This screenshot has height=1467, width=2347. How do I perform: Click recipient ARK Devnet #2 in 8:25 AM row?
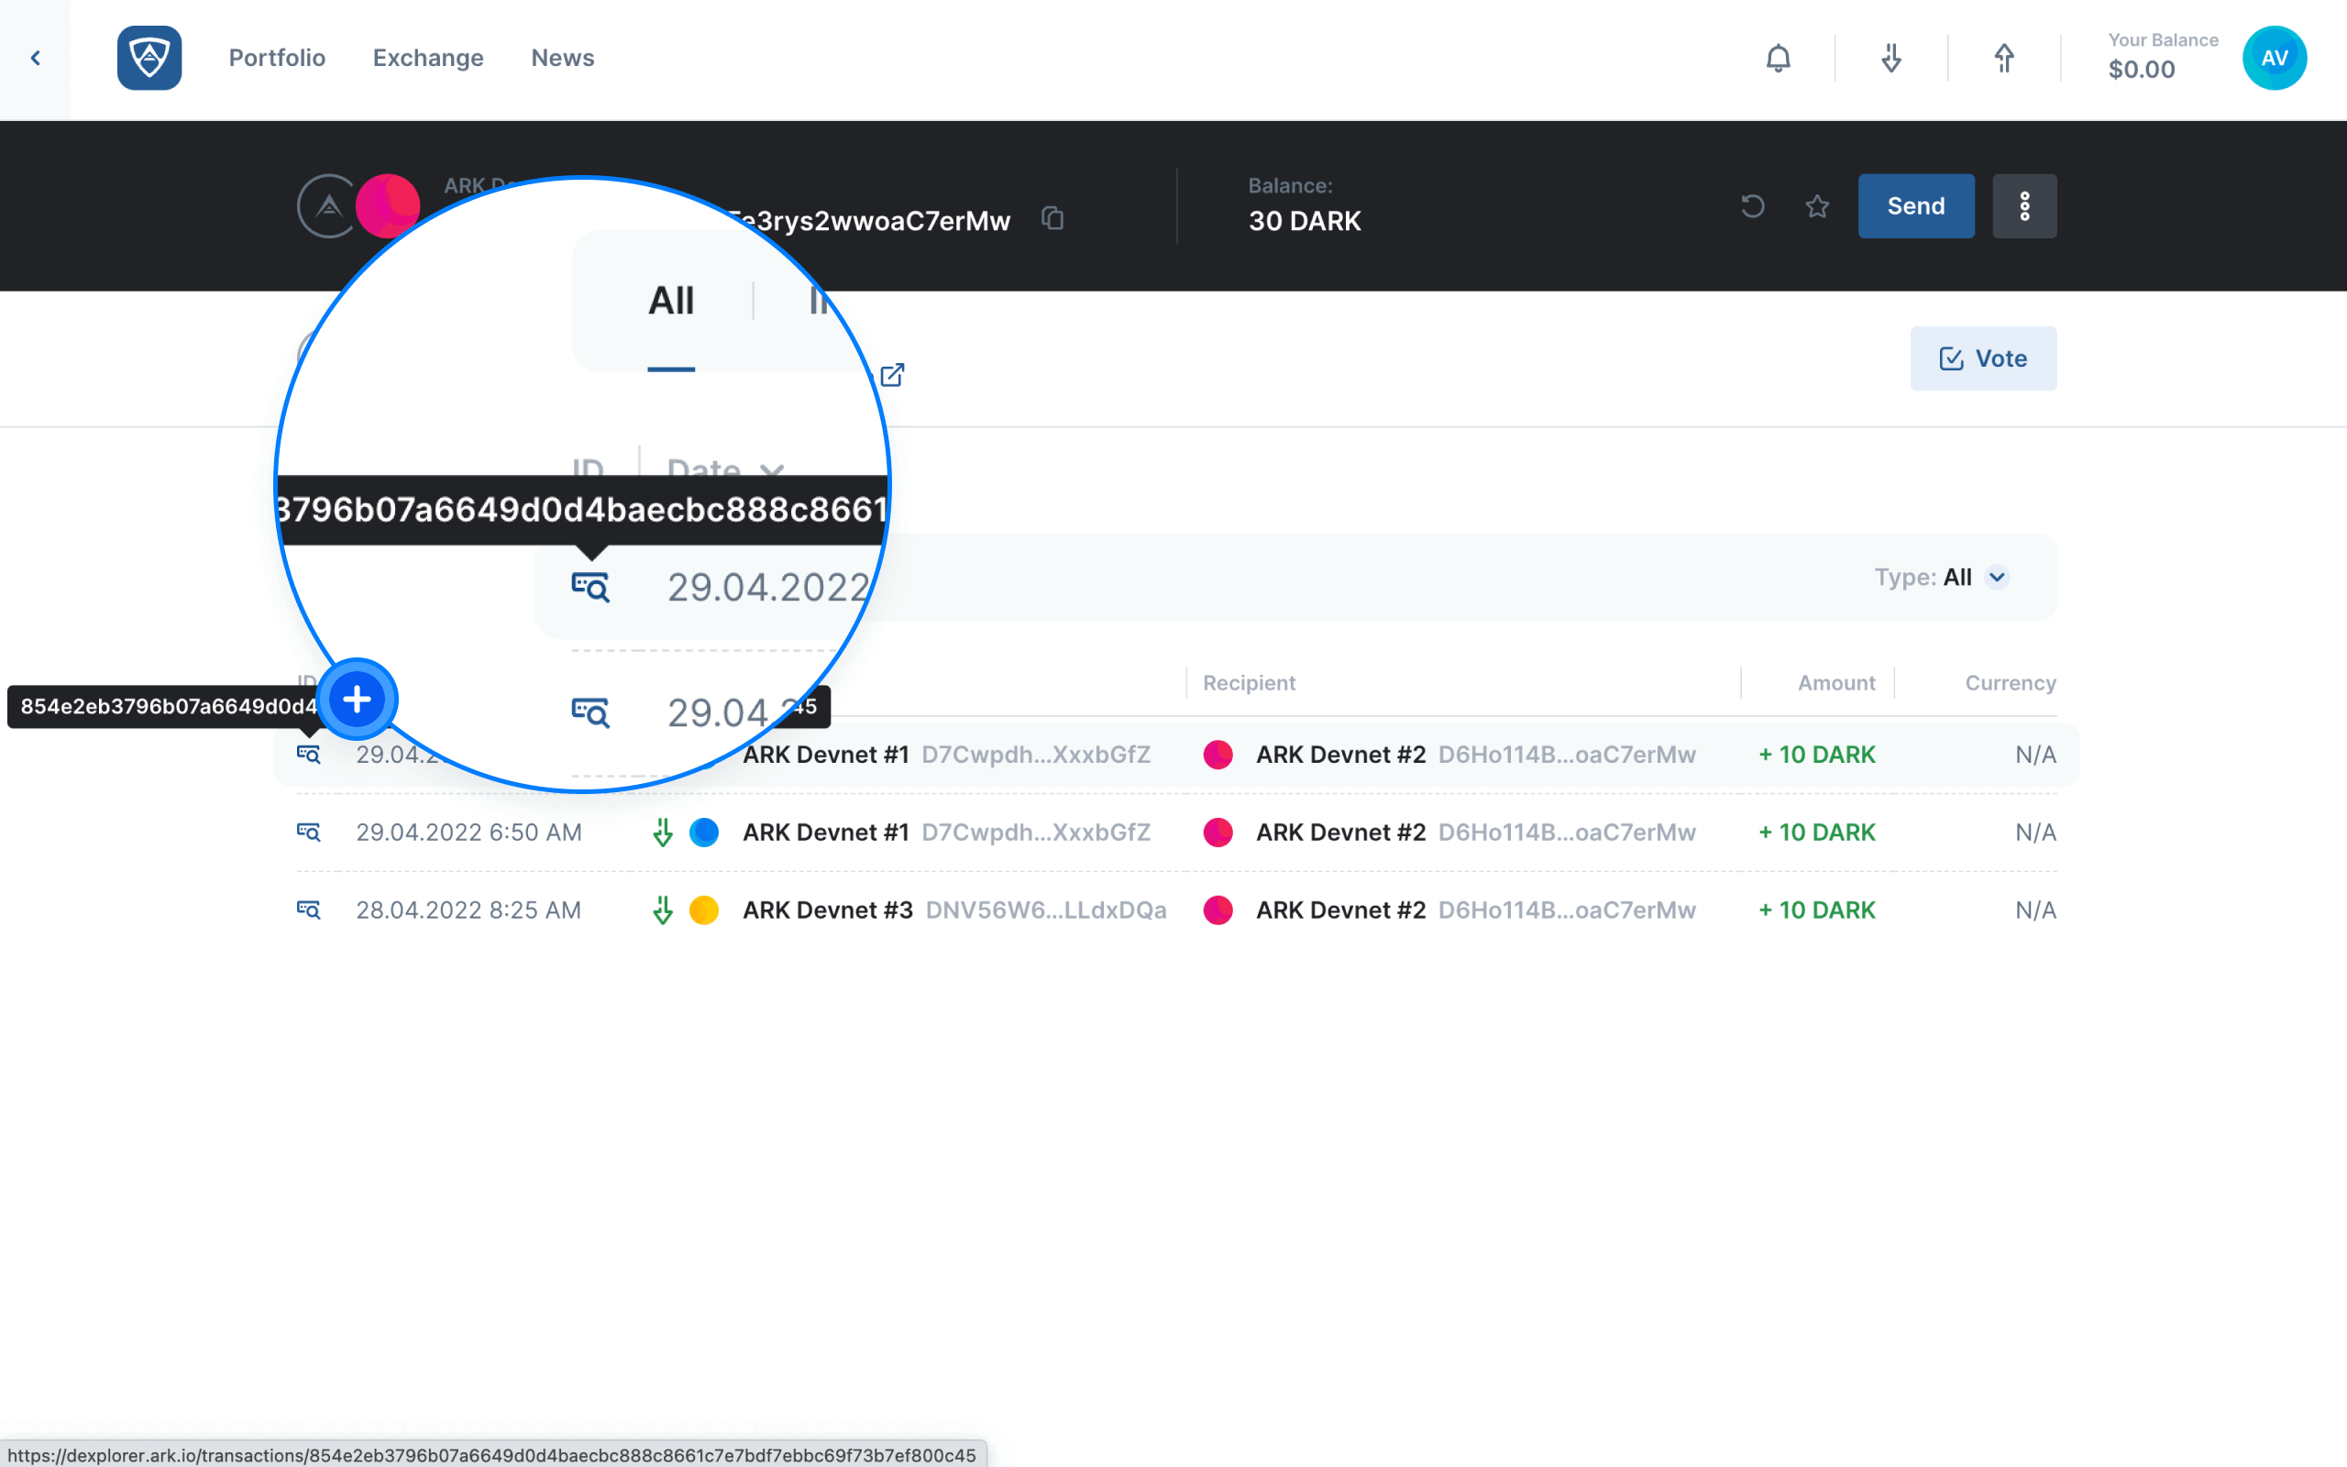(x=1475, y=910)
